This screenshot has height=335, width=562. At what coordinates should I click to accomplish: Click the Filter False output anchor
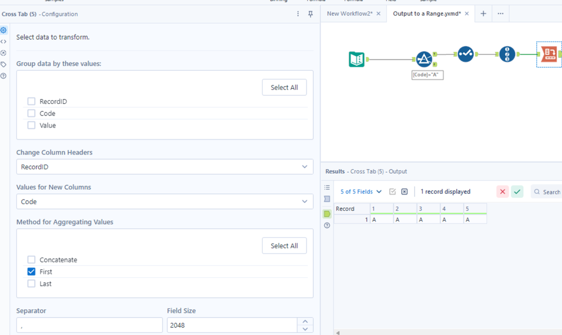435,65
